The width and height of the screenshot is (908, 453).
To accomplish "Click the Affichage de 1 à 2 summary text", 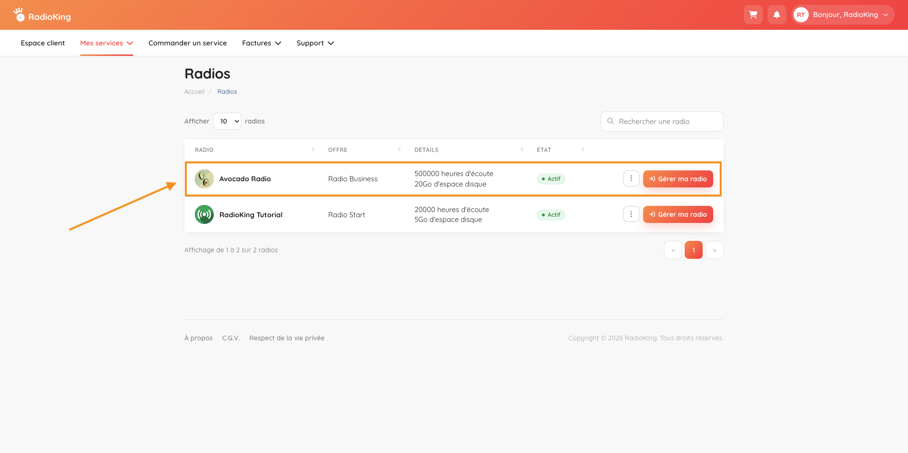I will (231, 250).
